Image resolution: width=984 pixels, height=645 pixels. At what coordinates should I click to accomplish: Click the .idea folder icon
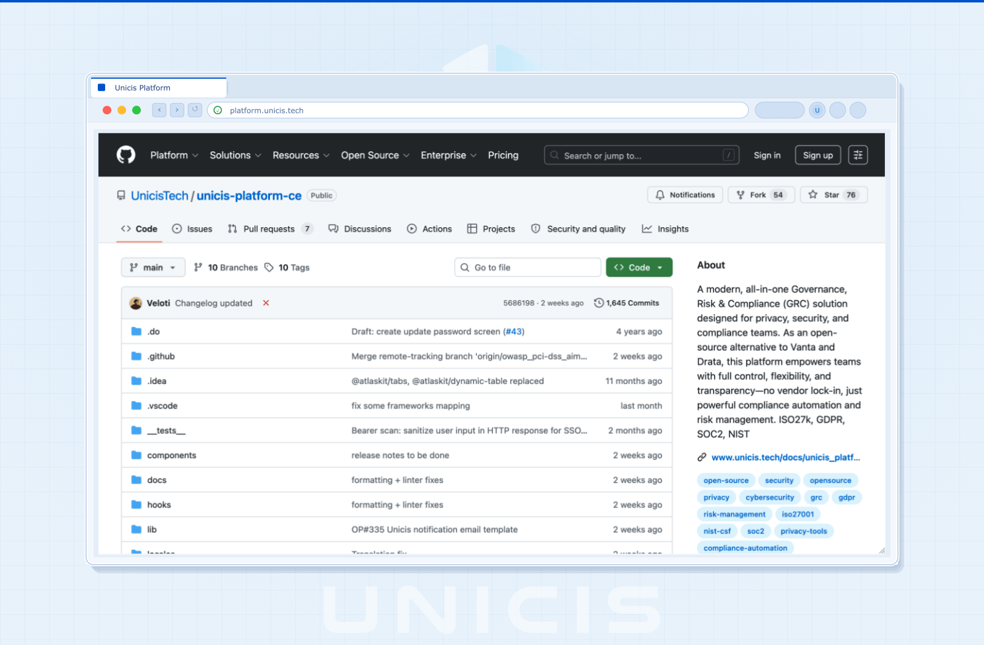(137, 381)
